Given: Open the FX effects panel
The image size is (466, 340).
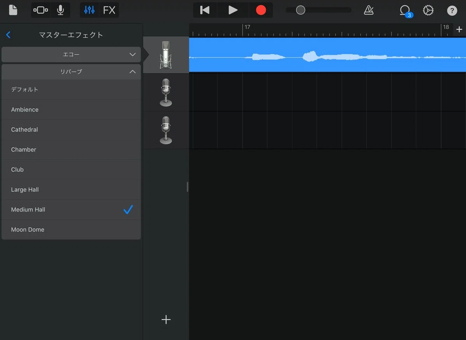Looking at the screenshot, I should [x=109, y=10].
